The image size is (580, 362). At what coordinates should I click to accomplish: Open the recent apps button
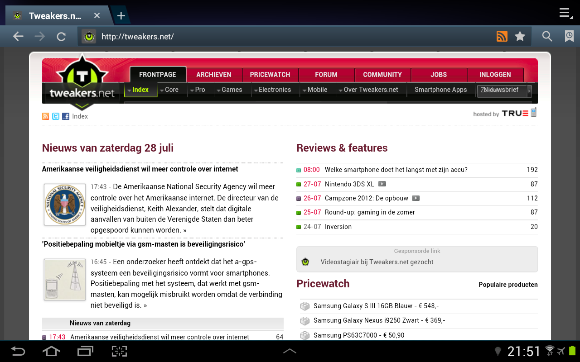[x=85, y=351]
